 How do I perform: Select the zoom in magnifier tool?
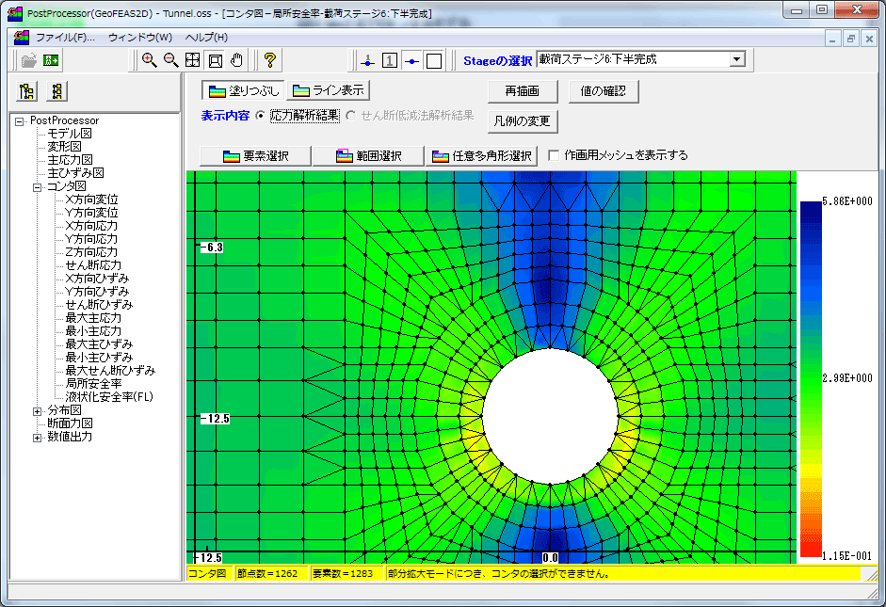coord(149,60)
